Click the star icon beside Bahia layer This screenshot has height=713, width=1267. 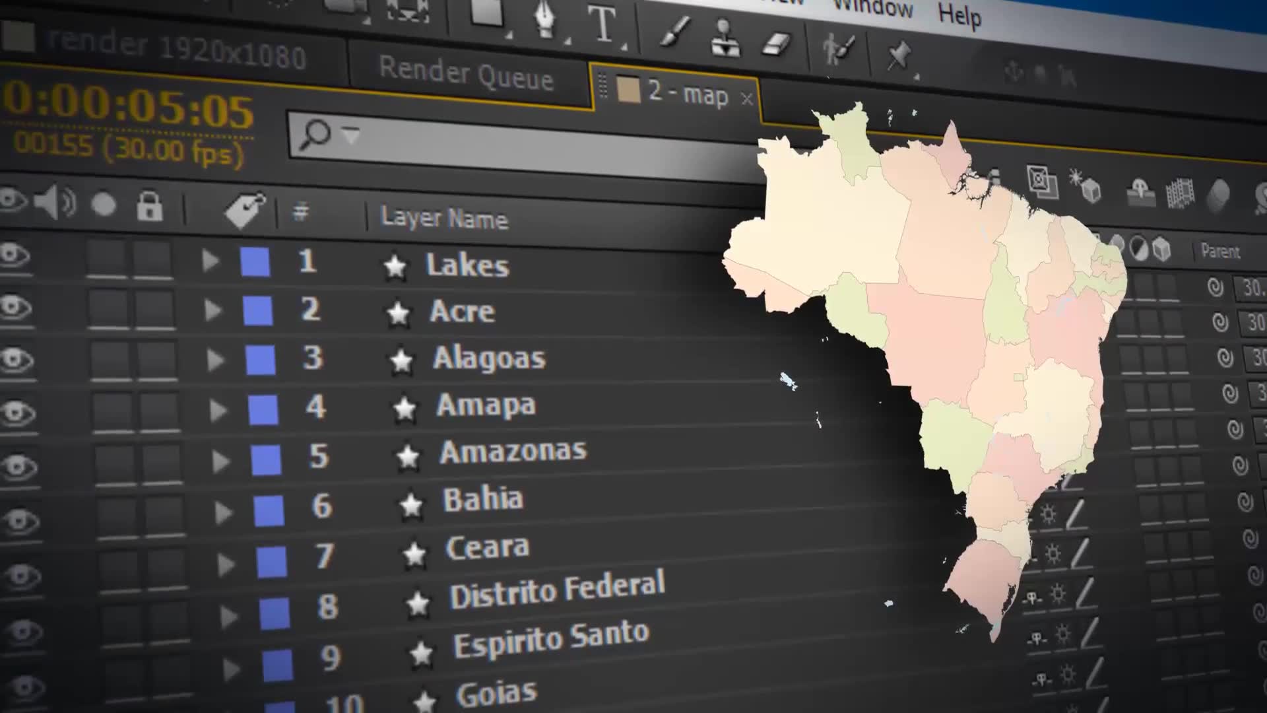(410, 506)
